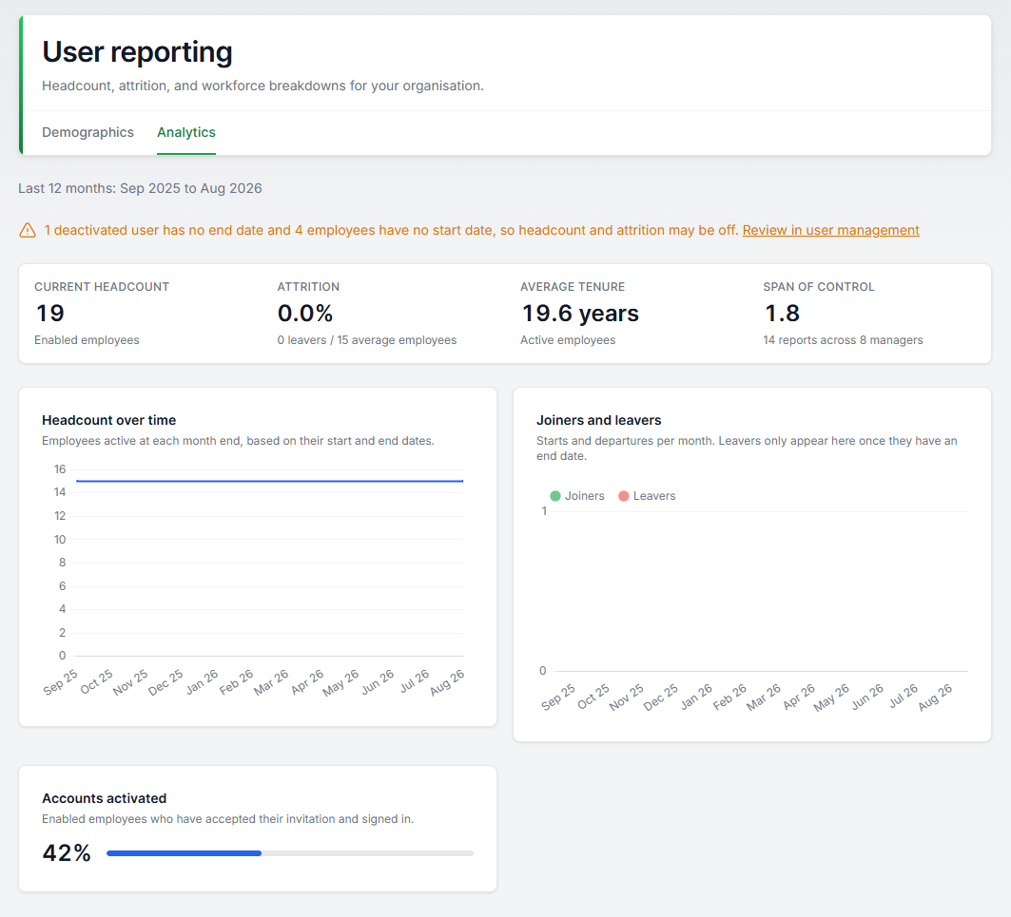The image size is (1011, 917).
Task: Select the Analytics tab
Action: click(x=186, y=132)
